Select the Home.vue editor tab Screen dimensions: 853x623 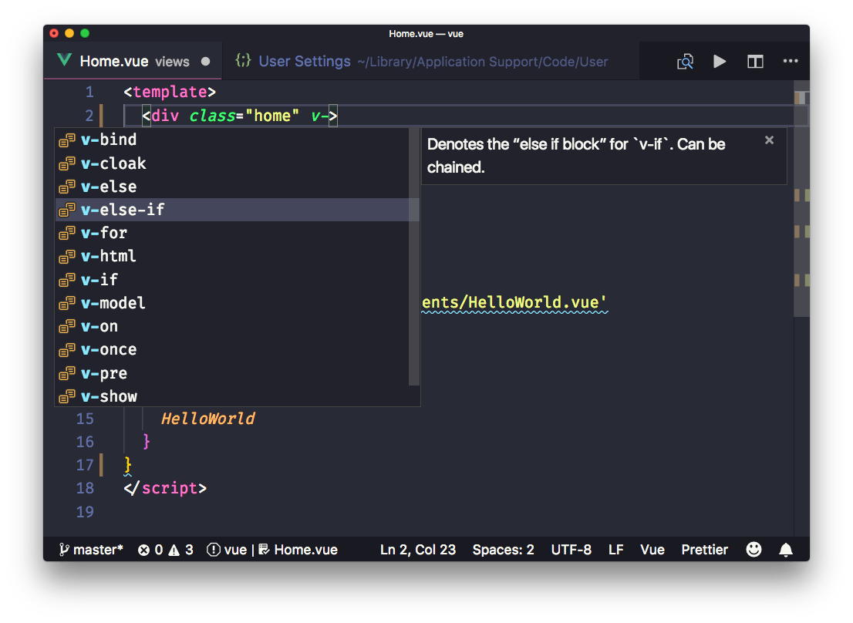(x=114, y=62)
